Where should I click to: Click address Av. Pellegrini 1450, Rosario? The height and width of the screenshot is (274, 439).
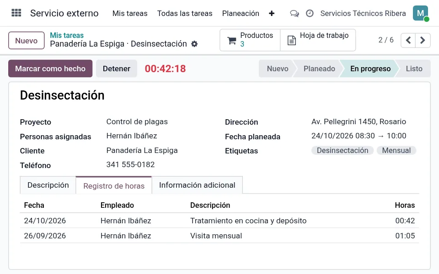point(359,121)
